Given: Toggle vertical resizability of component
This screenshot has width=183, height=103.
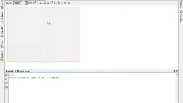Looking at the screenshot, I should tap(69, 3).
